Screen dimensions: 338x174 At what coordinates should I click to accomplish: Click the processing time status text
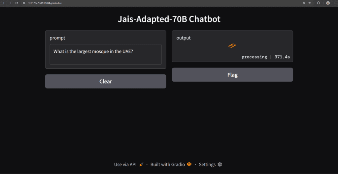tap(266, 57)
